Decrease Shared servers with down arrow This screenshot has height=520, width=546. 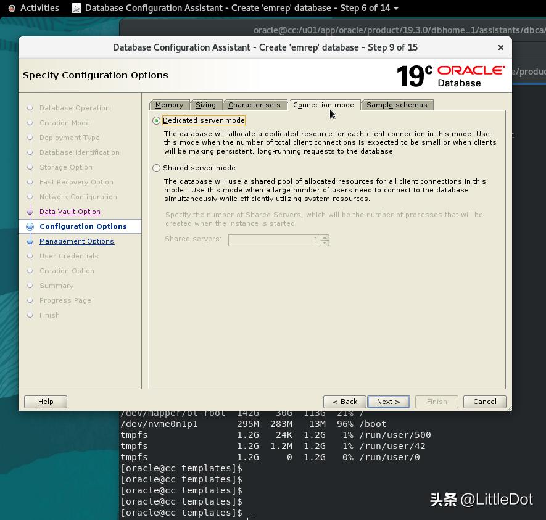coord(325,242)
